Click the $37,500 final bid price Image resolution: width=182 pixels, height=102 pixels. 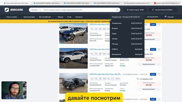tap(149, 60)
